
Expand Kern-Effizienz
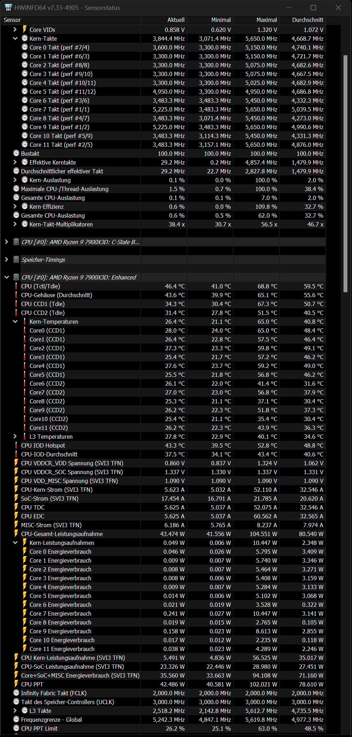tap(15, 206)
